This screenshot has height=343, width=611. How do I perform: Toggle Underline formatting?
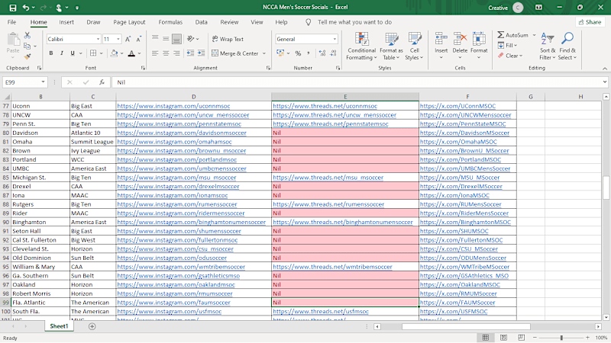pyautogui.click(x=73, y=53)
